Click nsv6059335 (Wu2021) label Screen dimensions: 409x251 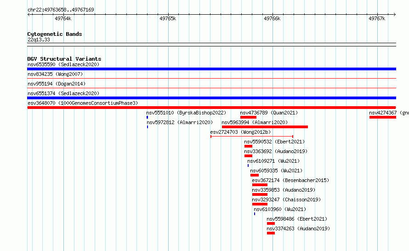pos(276,171)
